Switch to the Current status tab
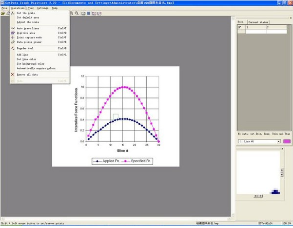Image resolution: width=293 pixels, height=228 pixels. coord(257,22)
